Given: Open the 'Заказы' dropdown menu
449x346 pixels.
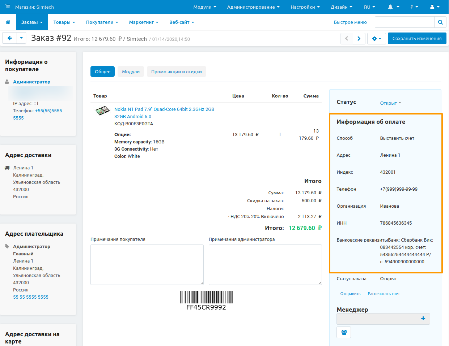Looking at the screenshot, I should coord(32,22).
